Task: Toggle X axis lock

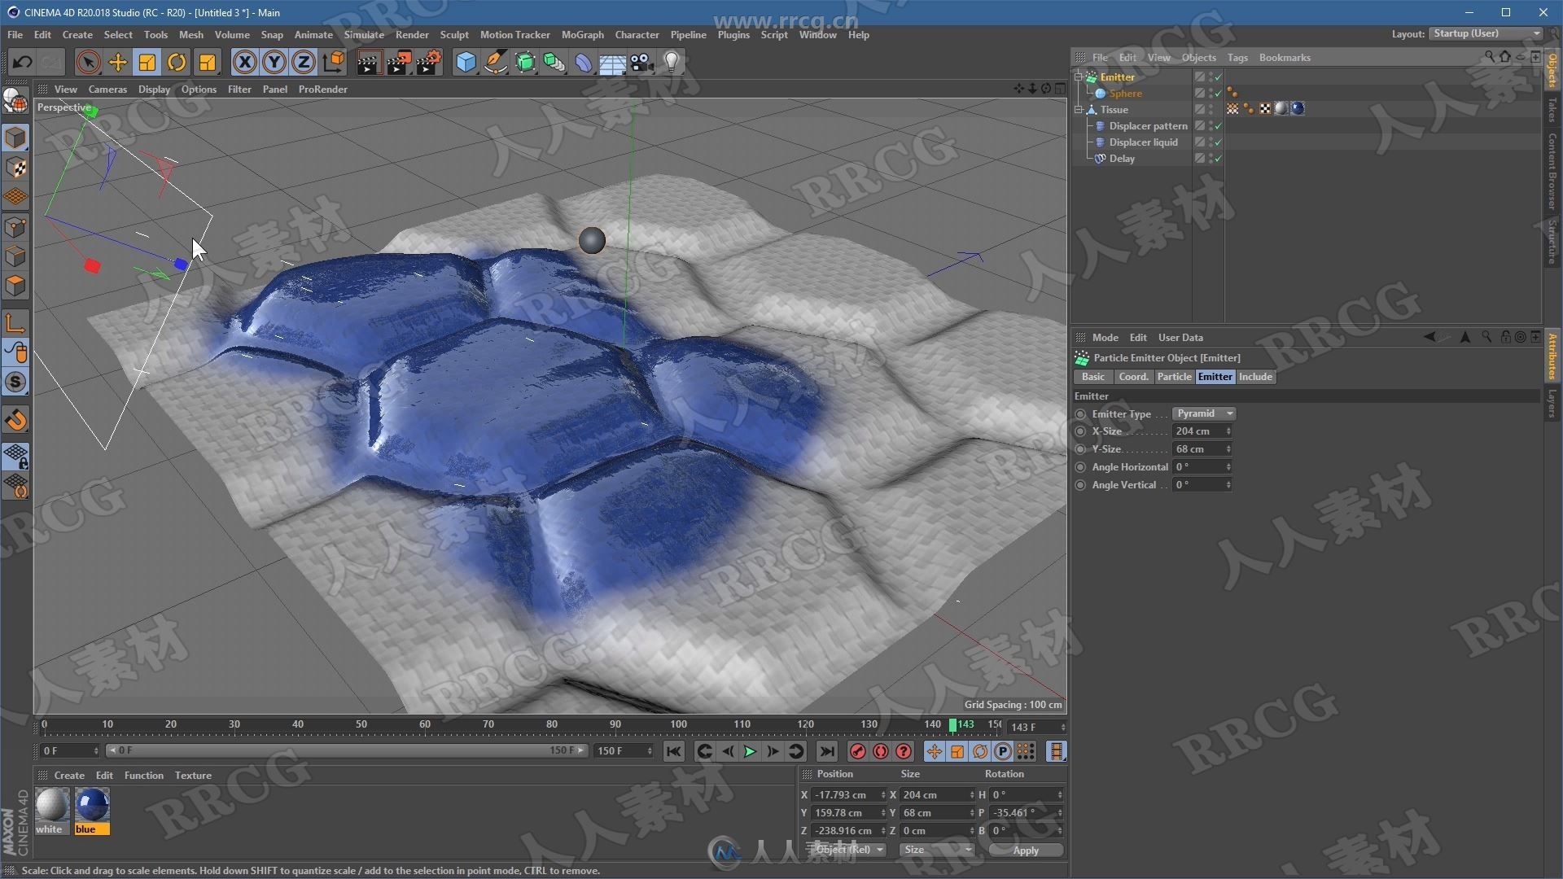Action: (244, 63)
